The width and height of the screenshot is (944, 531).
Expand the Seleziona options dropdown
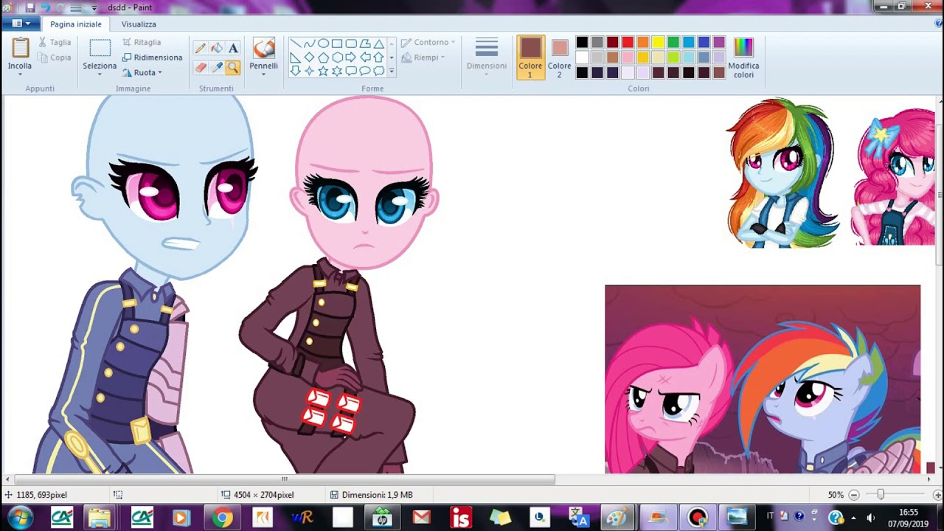[x=100, y=74]
